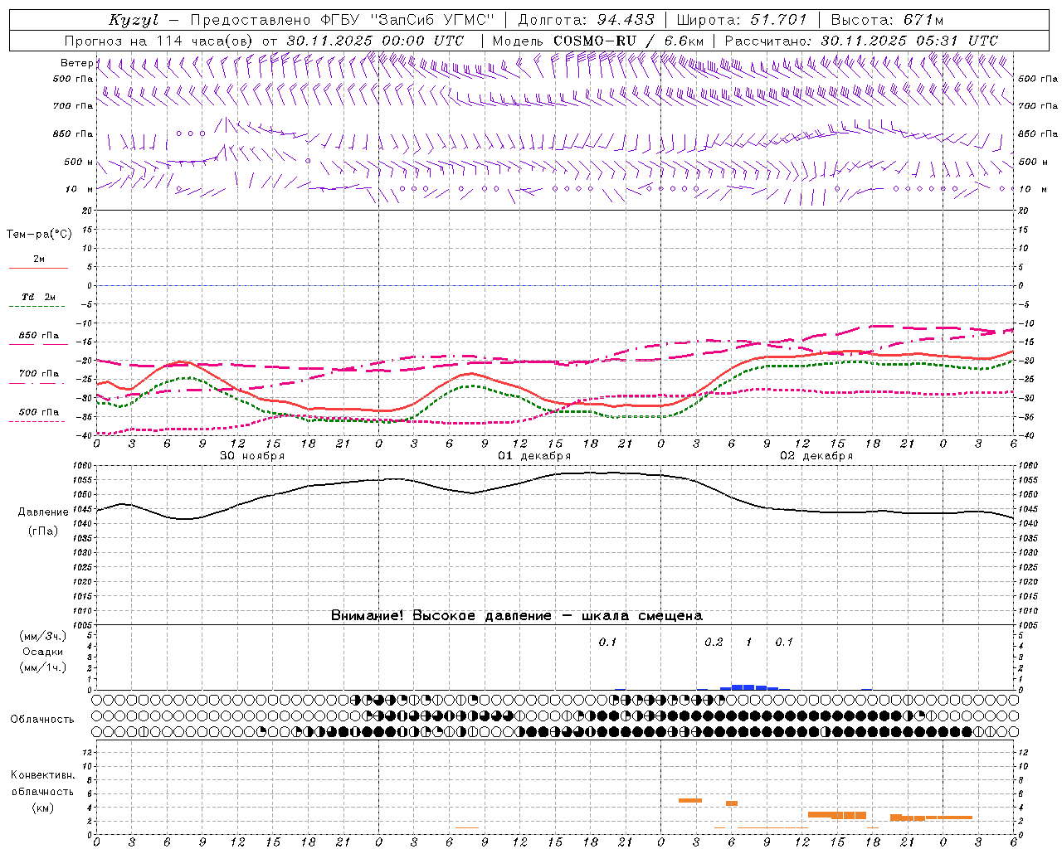Click the 30 ноября date label
The height and width of the screenshot is (849, 1062).
coord(252,456)
